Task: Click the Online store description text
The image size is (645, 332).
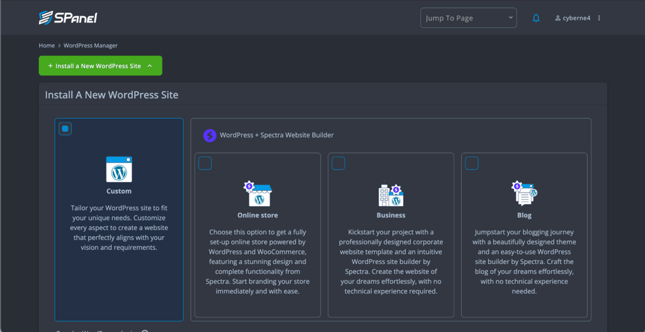Action: coord(258,261)
